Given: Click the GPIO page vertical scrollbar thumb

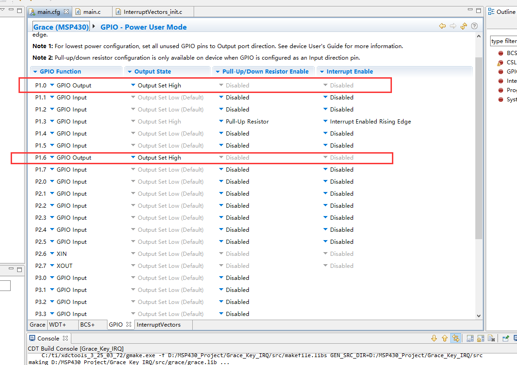Looking at the screenshot, I should pyautogui.click(x=479, y=148).
